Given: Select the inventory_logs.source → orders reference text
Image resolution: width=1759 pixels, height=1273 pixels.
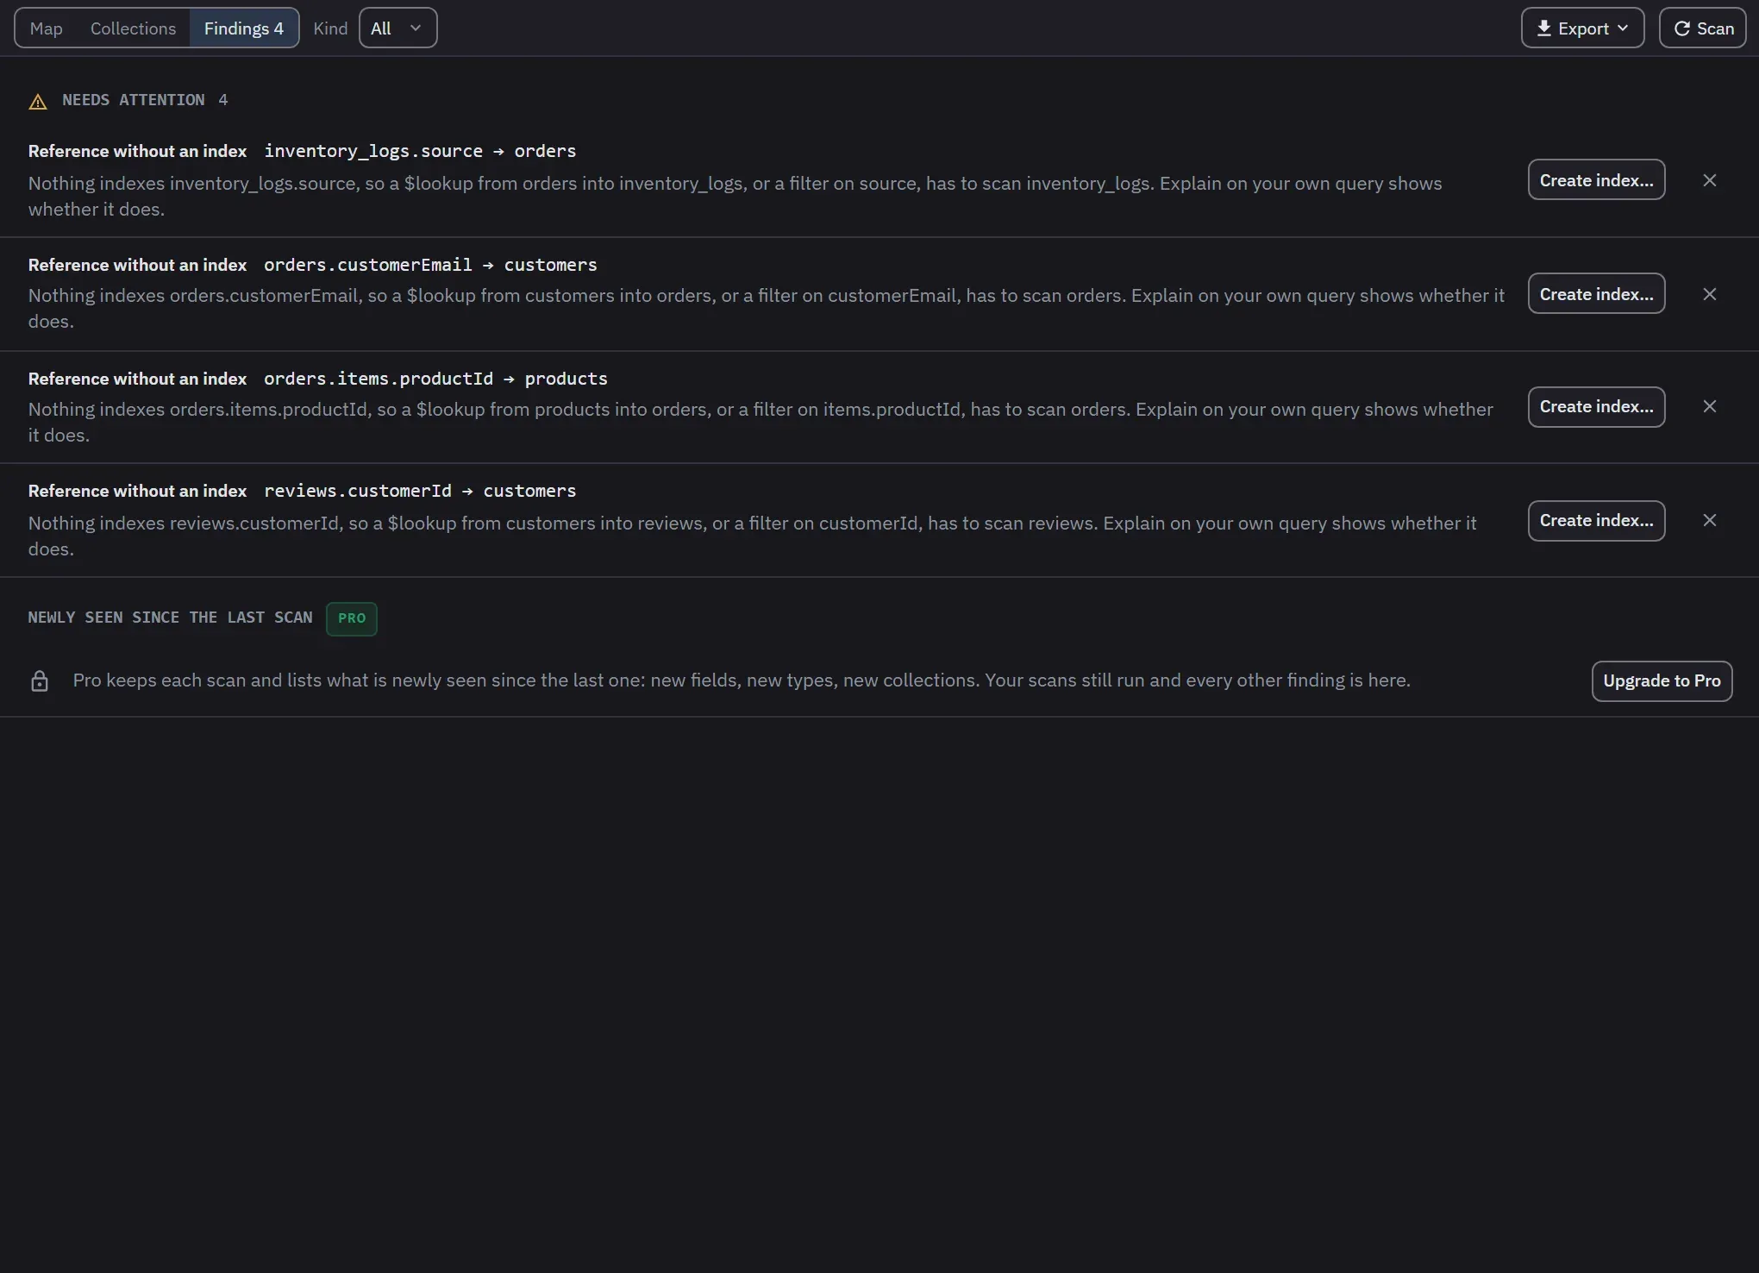Looking at the screenshot, I should pyautogui.click(x=420, y=151).
